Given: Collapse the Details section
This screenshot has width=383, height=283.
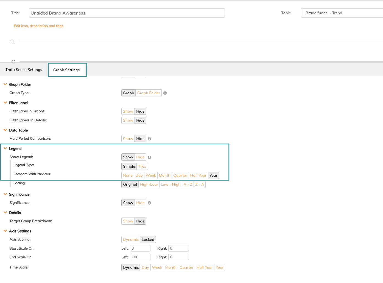Looking at the screenshot, I should pos(5,213).
